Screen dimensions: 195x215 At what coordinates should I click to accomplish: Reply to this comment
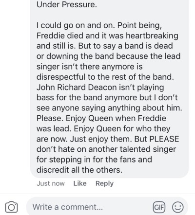coord(104,183)
